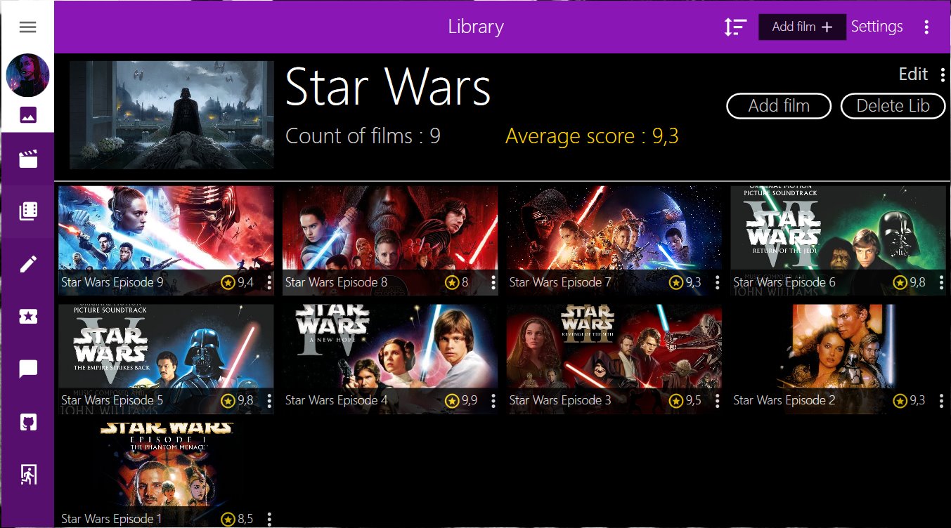Open options menu for Star Wars Episode 9

click(x=269, y=282)
